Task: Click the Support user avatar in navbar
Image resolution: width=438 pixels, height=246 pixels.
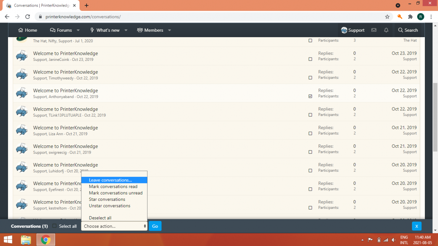Action: coord(344,30)
